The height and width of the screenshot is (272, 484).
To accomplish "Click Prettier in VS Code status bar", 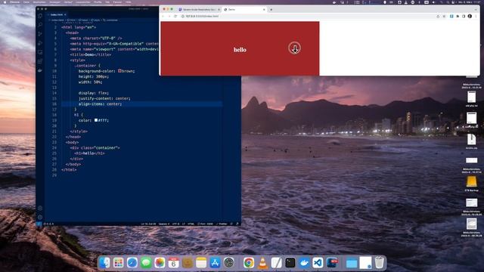I will 222,224.
